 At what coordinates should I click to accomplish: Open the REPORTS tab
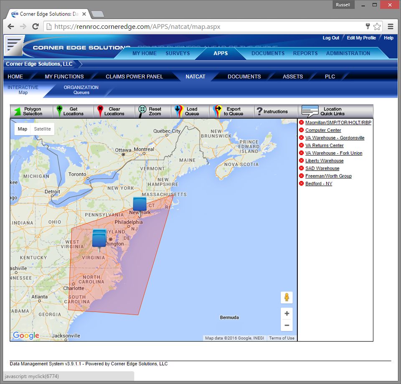[x=305, y=53]
